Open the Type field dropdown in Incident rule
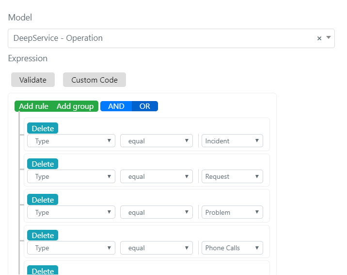 (71, 141)
